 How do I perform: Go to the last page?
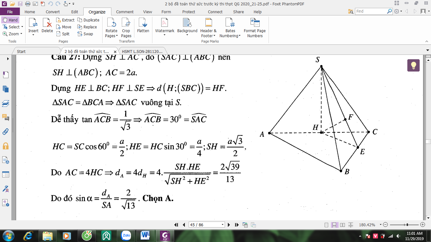(x=237, y=225)
